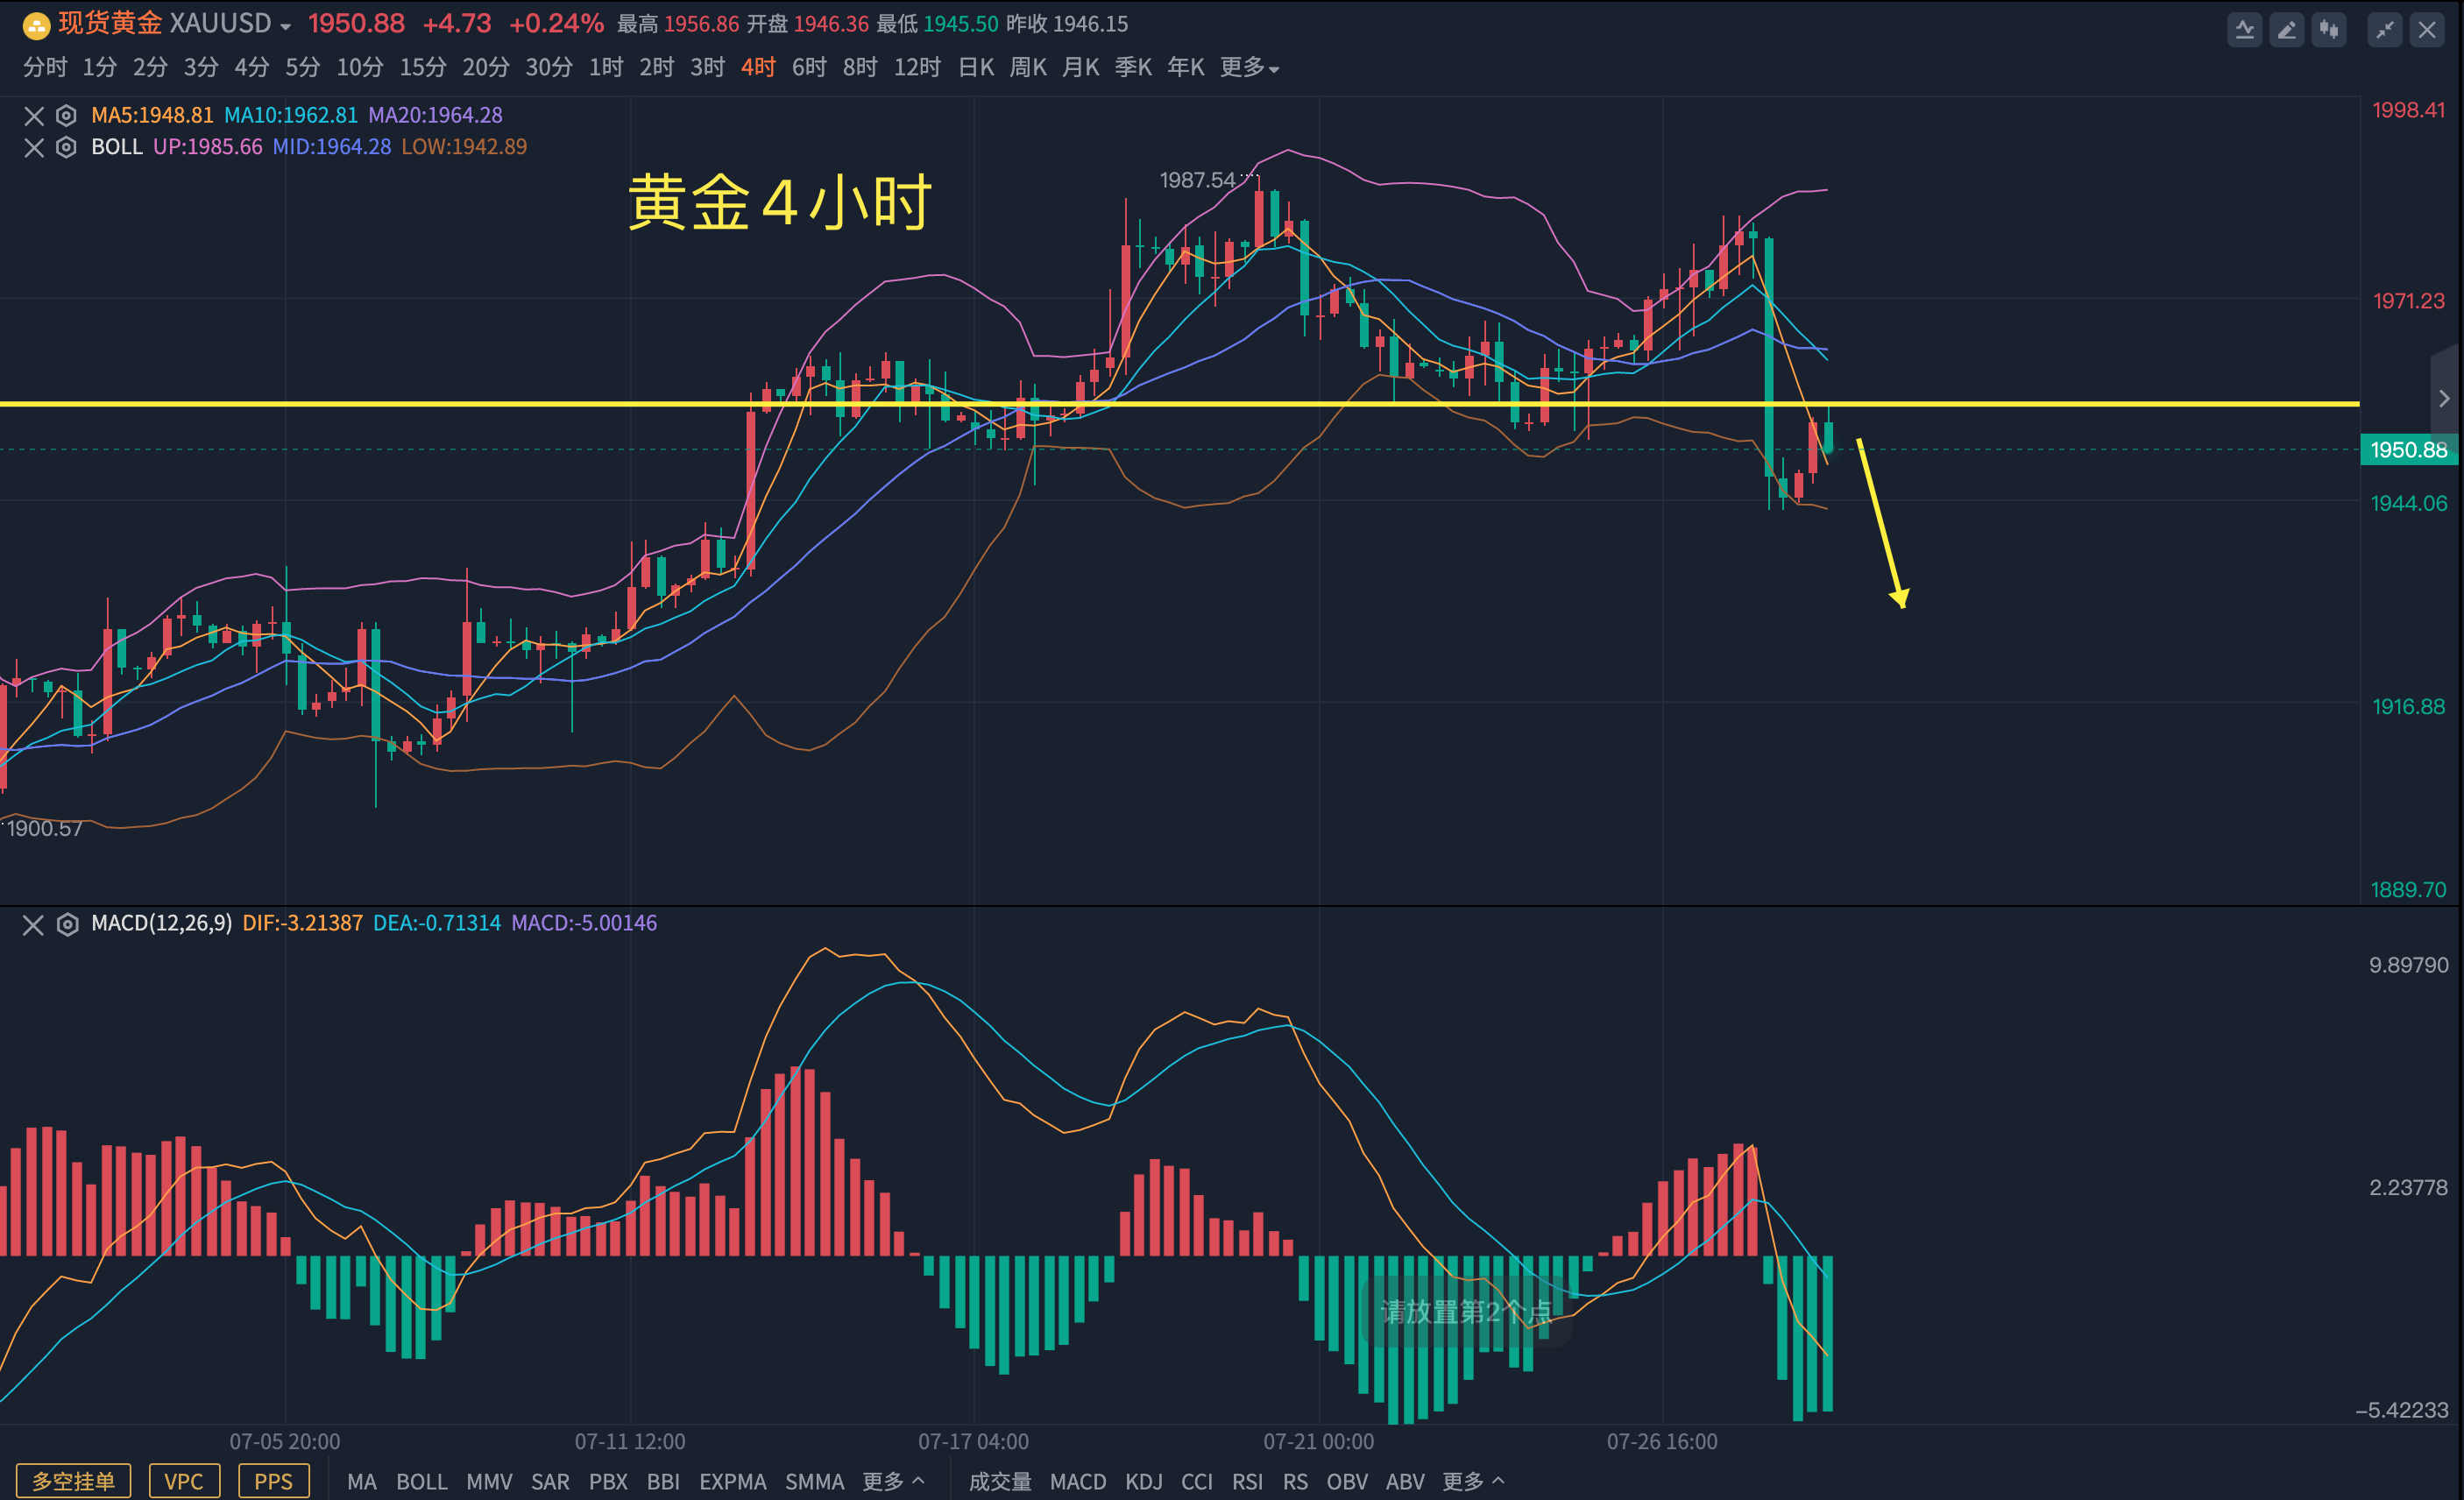Remove the MACD panel with X
Screen dimensions: 2464x1500
[34, 924]
